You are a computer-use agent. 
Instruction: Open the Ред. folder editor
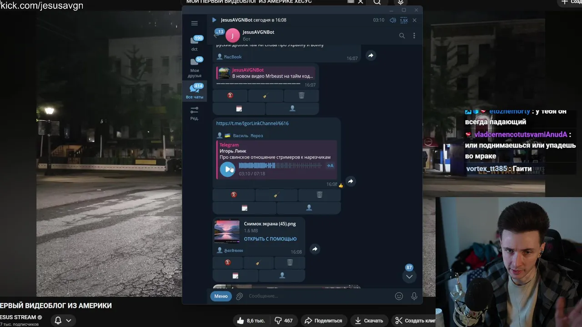point(194,113)
